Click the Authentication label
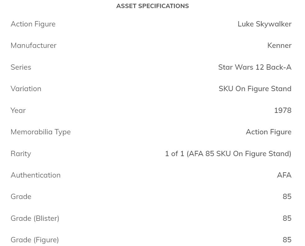Image resolution: width=305 pixels, height=246 pixels. [35, 175]
